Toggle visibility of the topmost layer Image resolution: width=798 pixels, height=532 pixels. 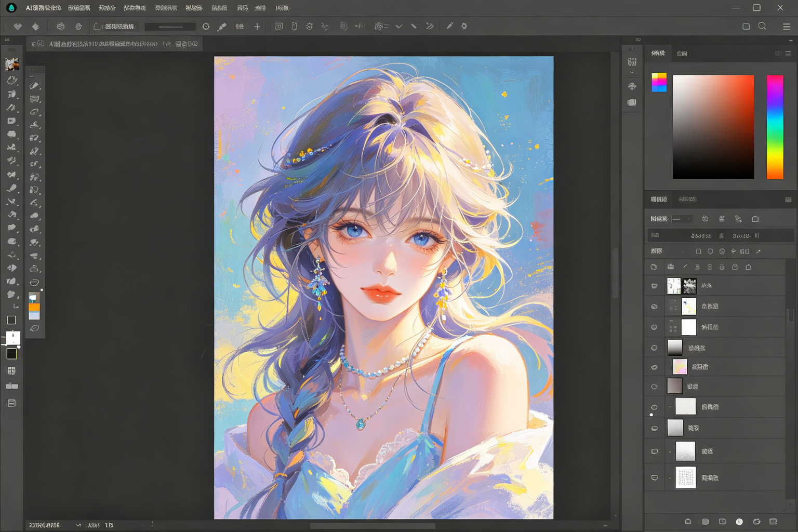point(654,286)
